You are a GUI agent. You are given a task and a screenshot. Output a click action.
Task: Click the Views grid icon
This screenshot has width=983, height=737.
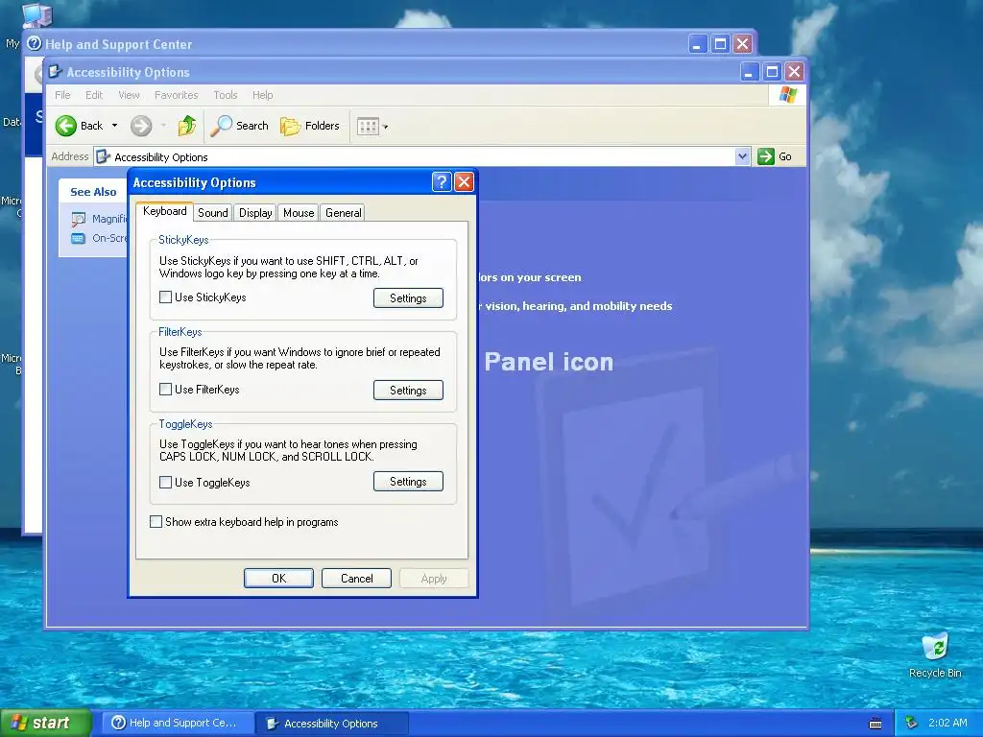coord(368,126)
